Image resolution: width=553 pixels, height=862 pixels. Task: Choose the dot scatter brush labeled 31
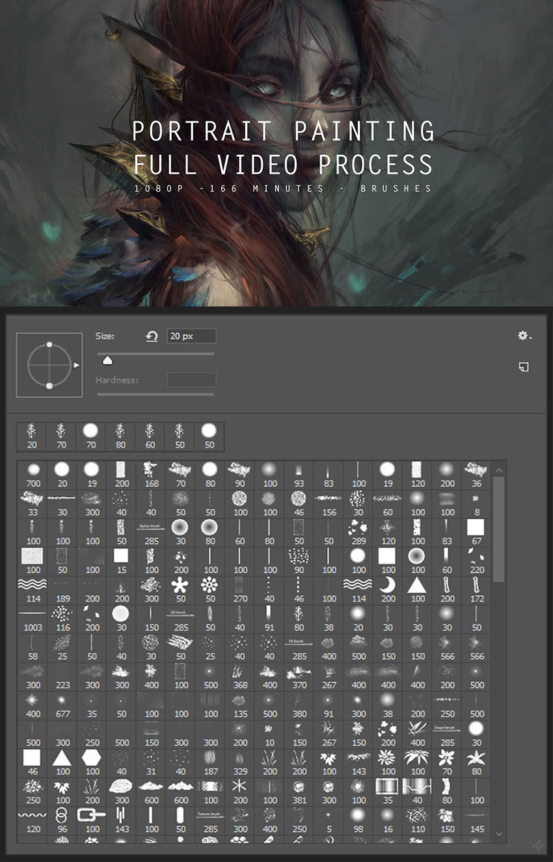[151, 763]
